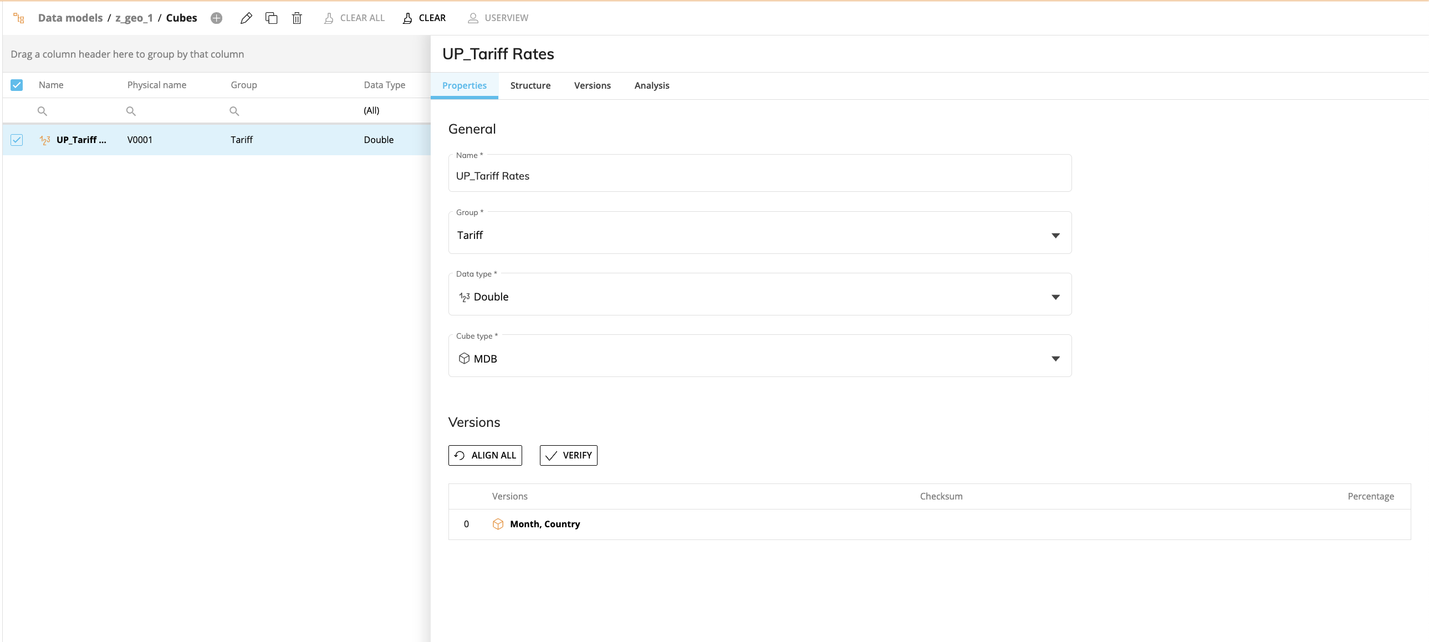Viewport: 1429px width, 642px height.
Task: Open the Cube type MDB dropdown
Action: tap(759, 359)
